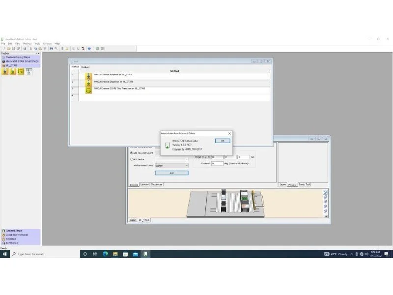Switch to the Stamp Tool tab
The image size is (393, 295).
click(304, 184)
